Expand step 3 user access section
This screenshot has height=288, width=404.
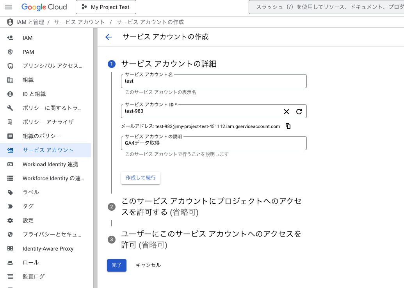coord(211,239)
